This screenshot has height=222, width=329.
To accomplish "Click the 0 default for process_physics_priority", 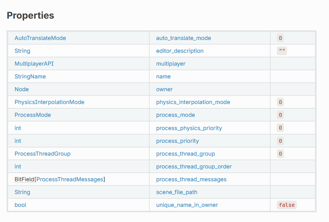I will [x=280, y=128].
